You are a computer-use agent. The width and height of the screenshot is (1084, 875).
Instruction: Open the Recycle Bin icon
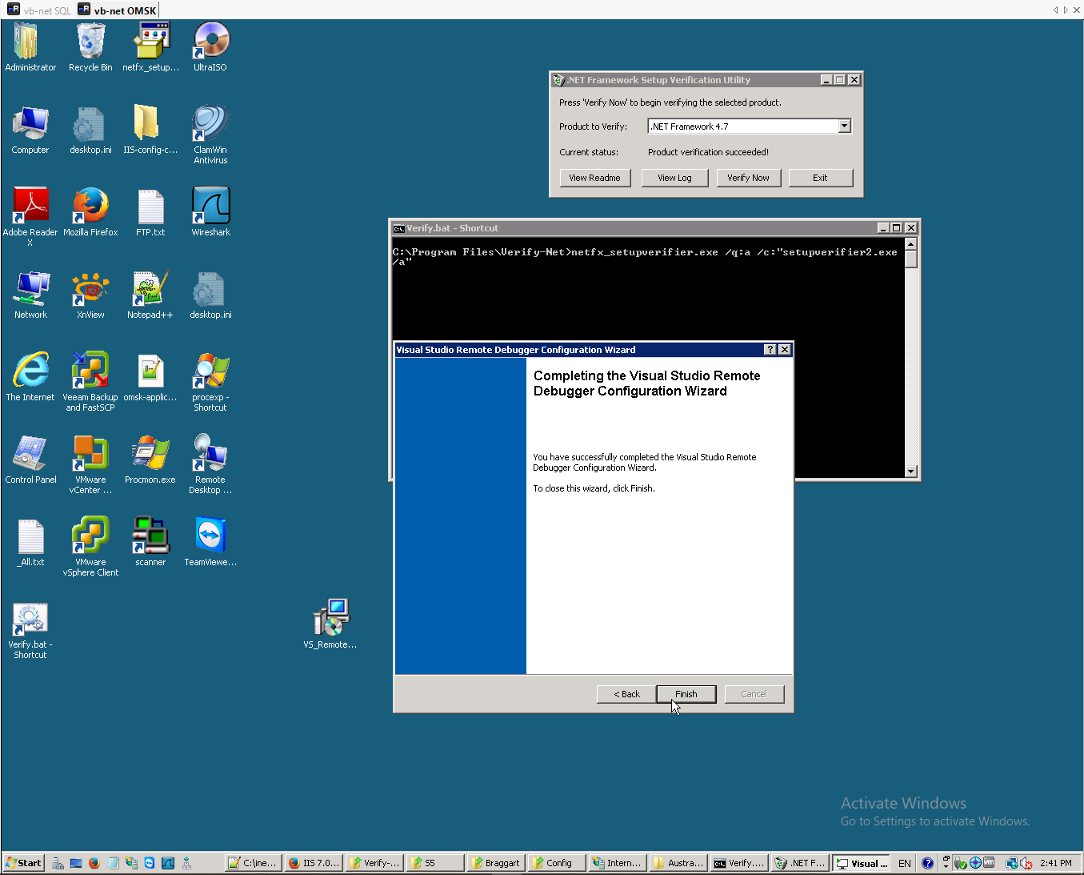[90, 47]
